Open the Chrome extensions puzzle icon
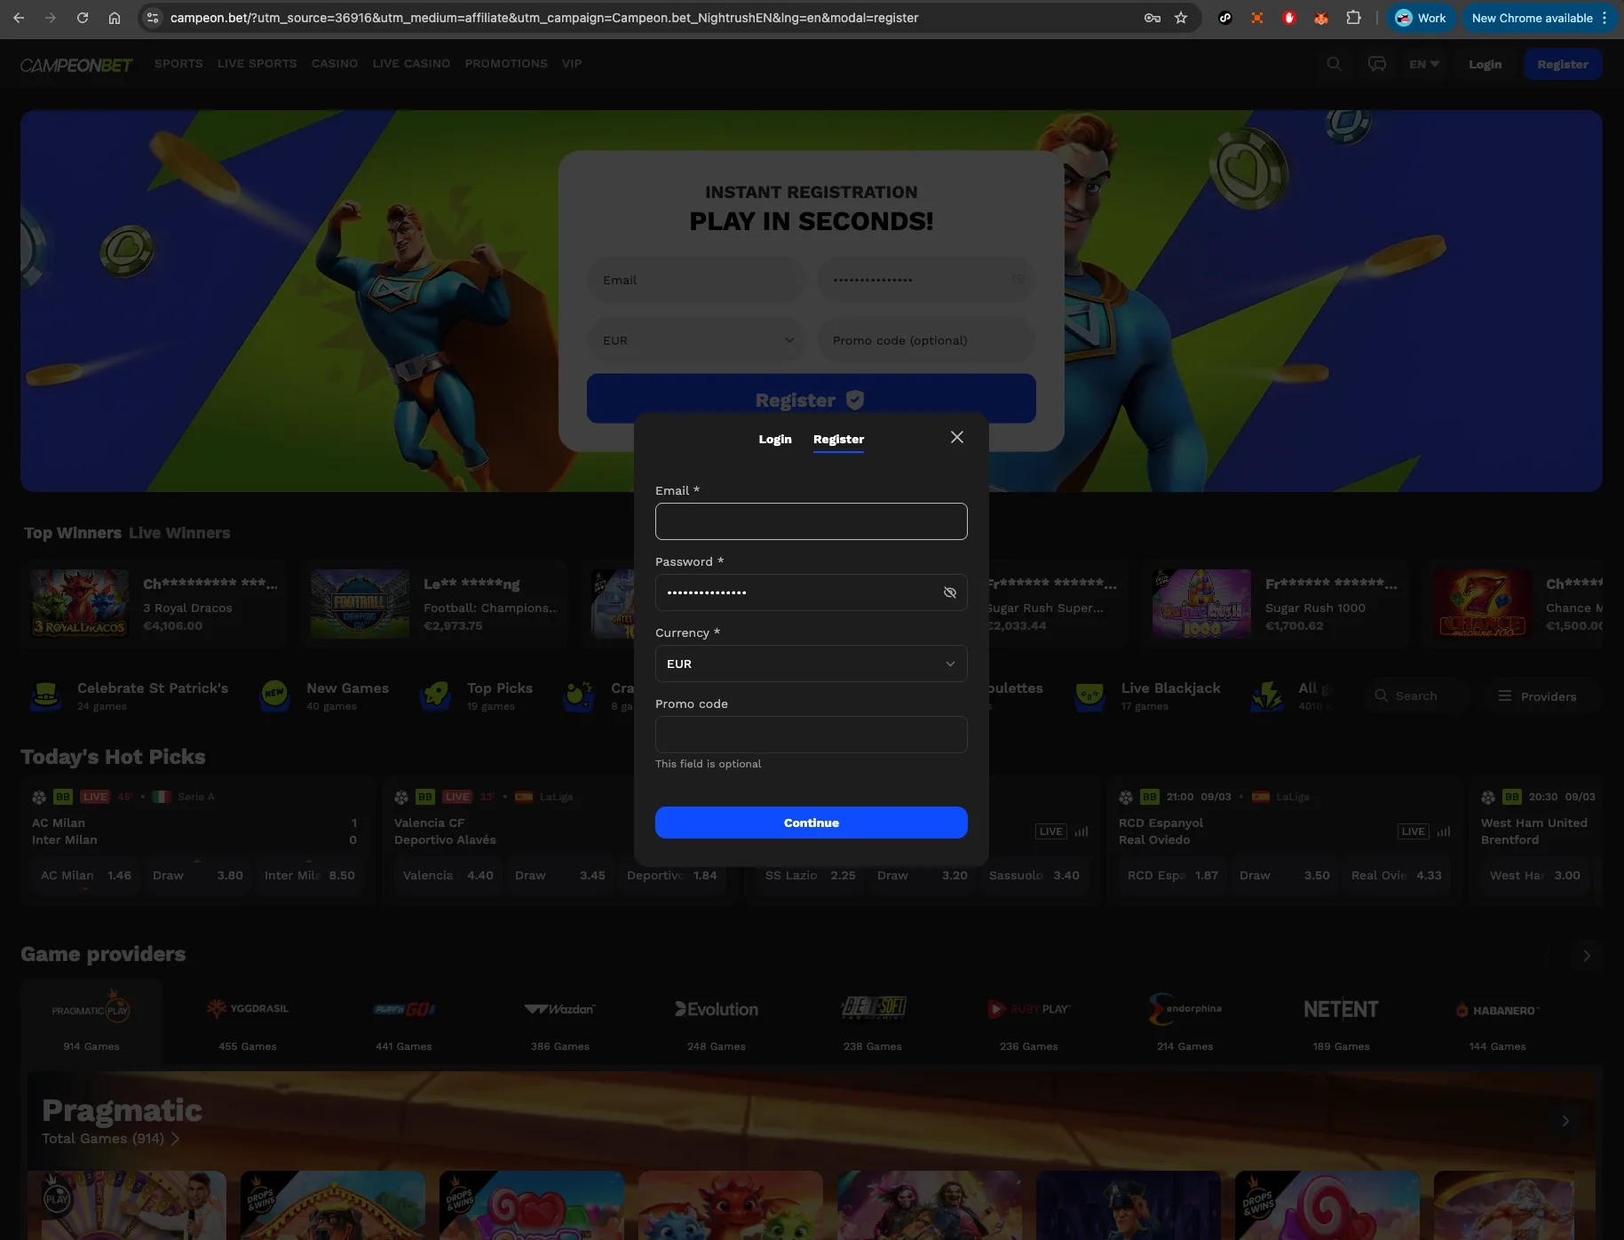 tap(1353, 18)
